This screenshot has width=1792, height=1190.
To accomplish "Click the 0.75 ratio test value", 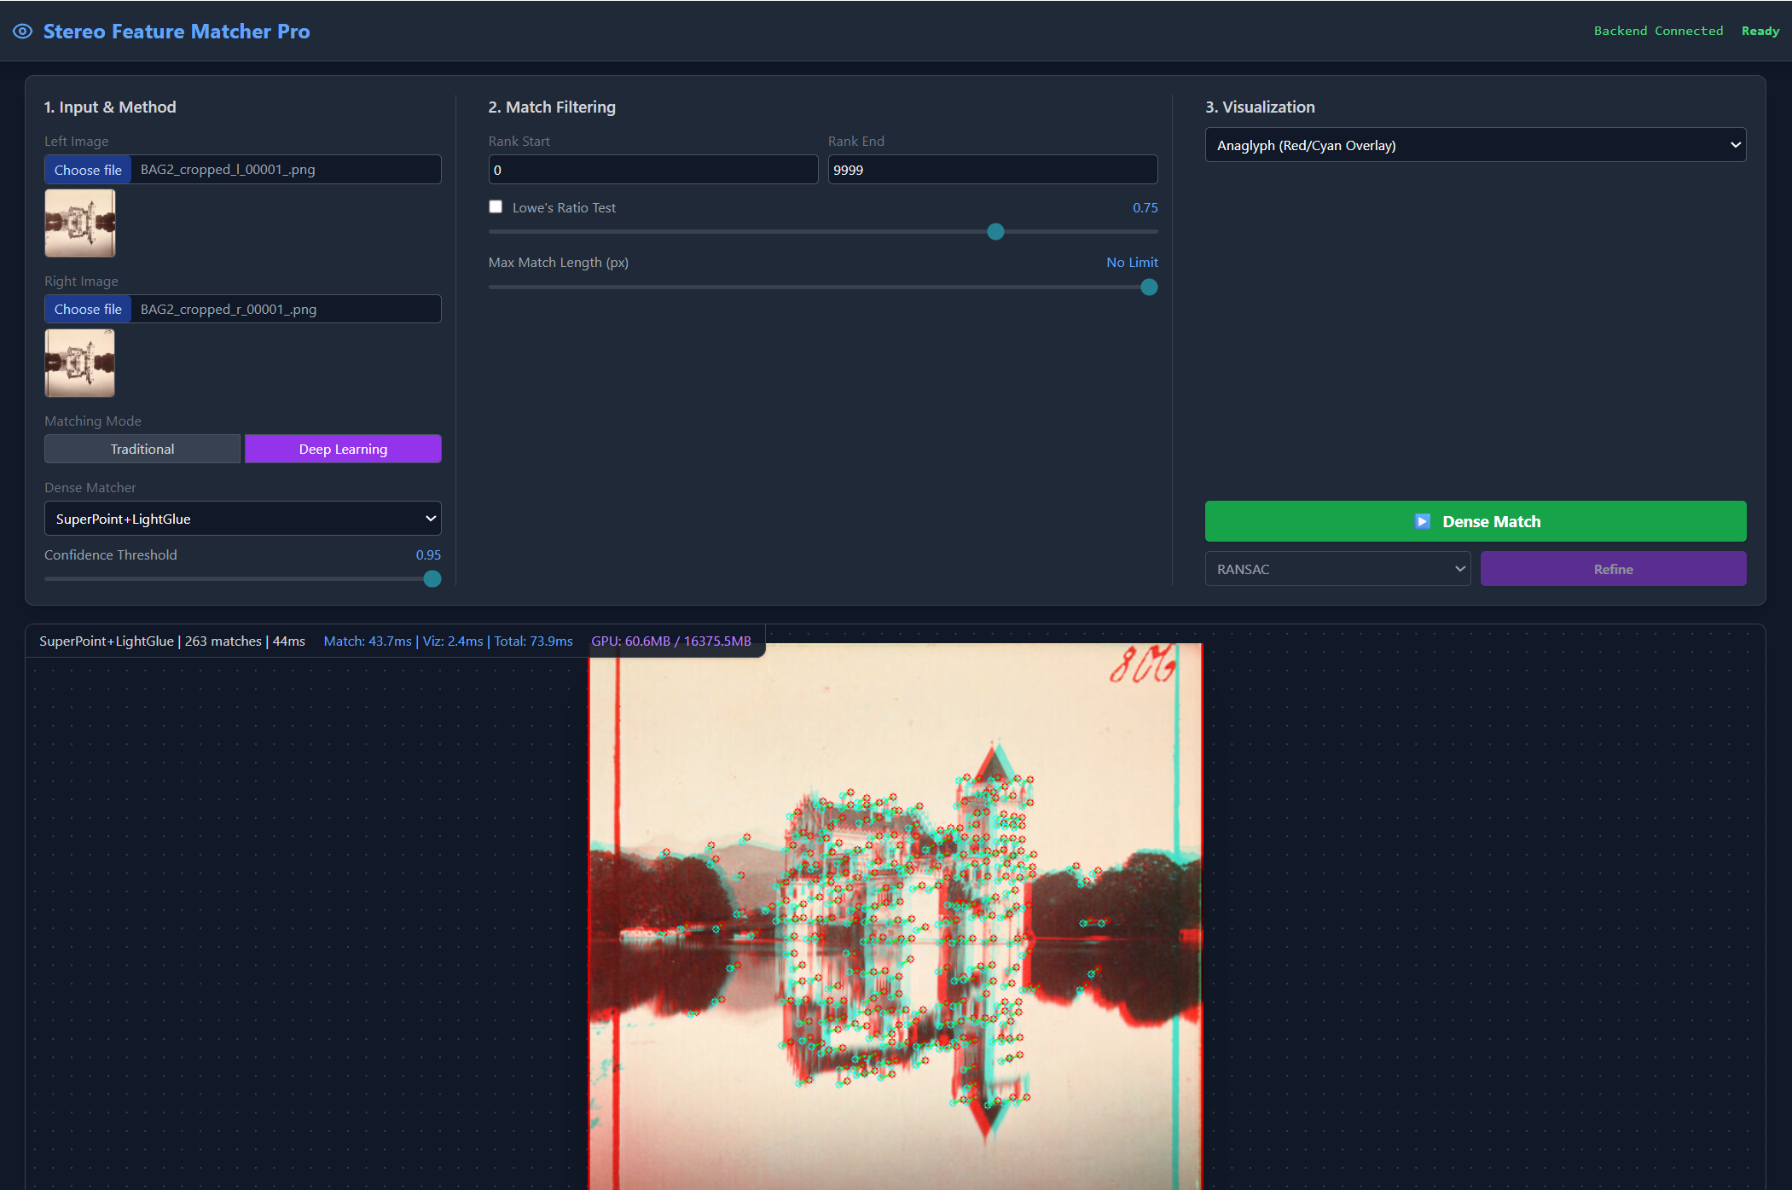I will click(1145, 207).
